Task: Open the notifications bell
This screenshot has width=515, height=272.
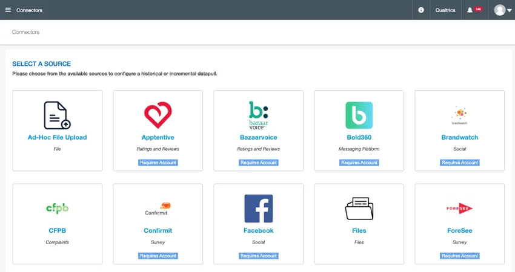Action: [470, 10]
